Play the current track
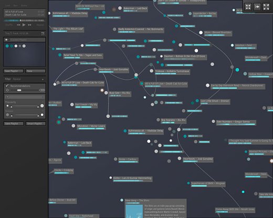Image resolution: width=273 pixels, height=218 pixels. coord(24,25)
